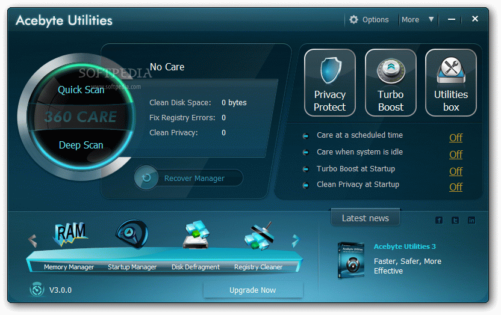Open the Privacy Protect tile
501x315 pixels.
(x=330, y=82)
